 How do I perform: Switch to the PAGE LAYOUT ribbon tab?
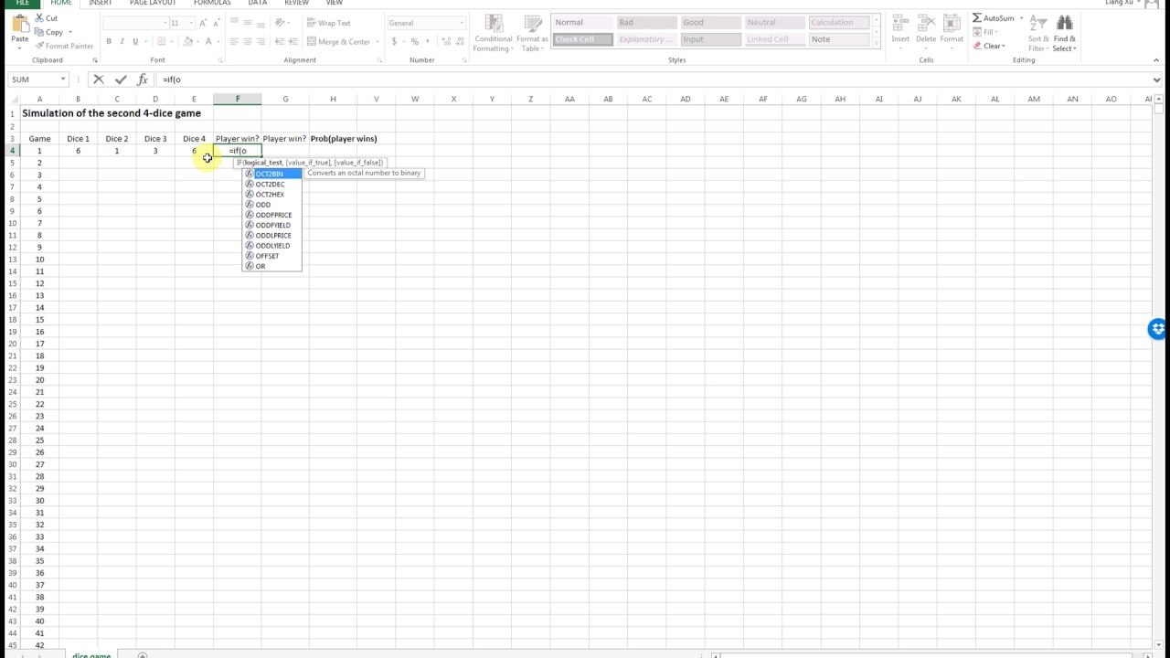pyautogui.click(x=153, y=3)
